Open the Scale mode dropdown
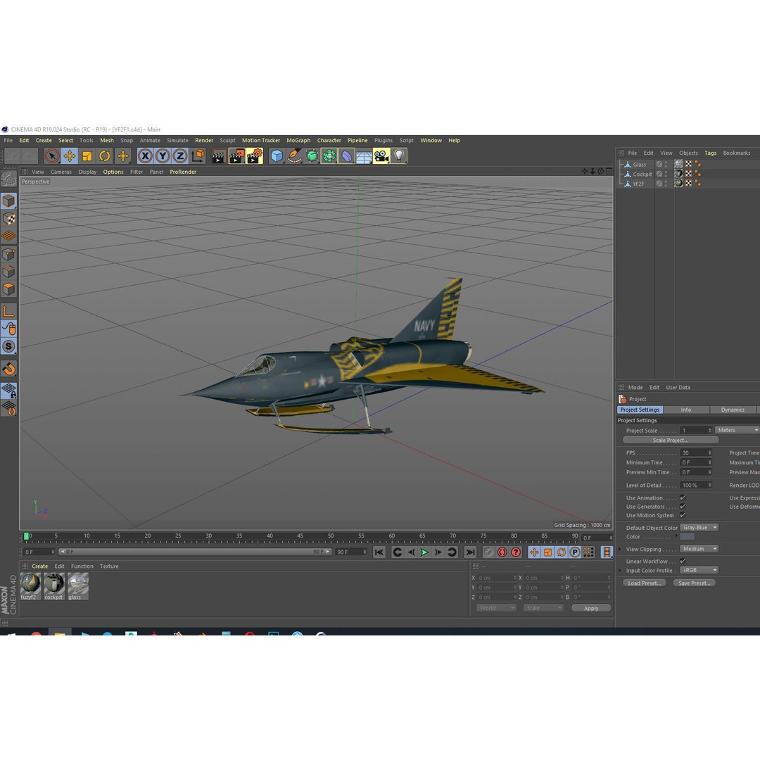 coord(543,608)
